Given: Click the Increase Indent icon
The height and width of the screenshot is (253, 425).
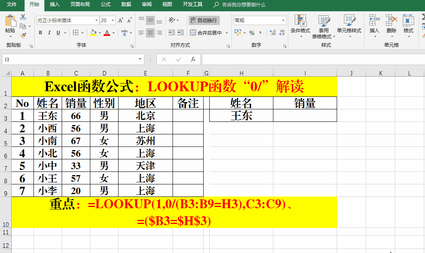Looking at the screenshot, I should (x=181, y=33).
